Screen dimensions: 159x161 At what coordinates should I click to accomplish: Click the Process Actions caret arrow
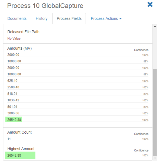[x=121, y=19]
